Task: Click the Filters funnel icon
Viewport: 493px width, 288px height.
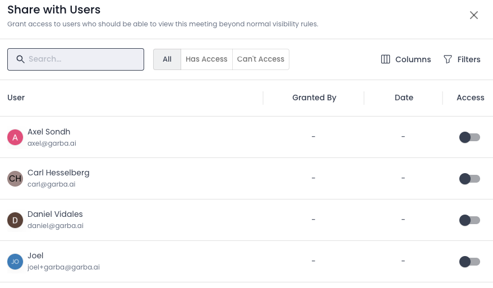Action: click(x=448, y=59)
